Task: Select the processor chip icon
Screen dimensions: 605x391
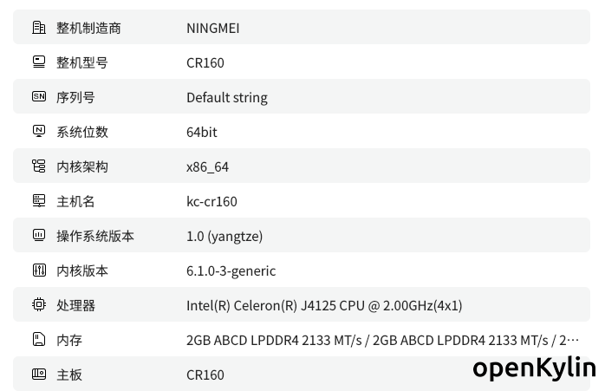Action: pos(39,304)
